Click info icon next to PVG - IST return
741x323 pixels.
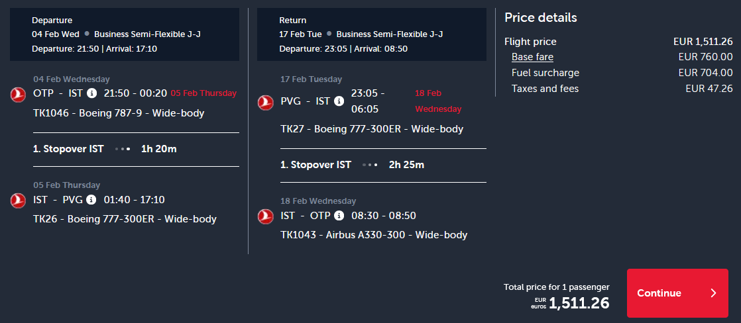[x=339, y=101]
